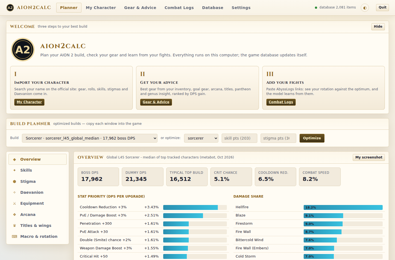Click the green database status dot
Screen dimensions: 395x260
[316, 8]
